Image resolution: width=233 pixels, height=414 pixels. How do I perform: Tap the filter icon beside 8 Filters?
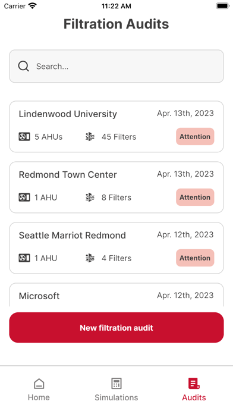click(90, 197)
